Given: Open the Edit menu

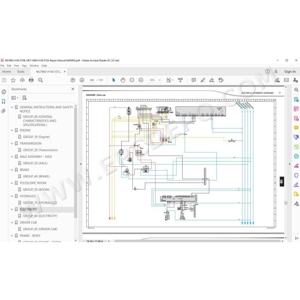Looking at the screenshot, I should click(x=9, y=66).
